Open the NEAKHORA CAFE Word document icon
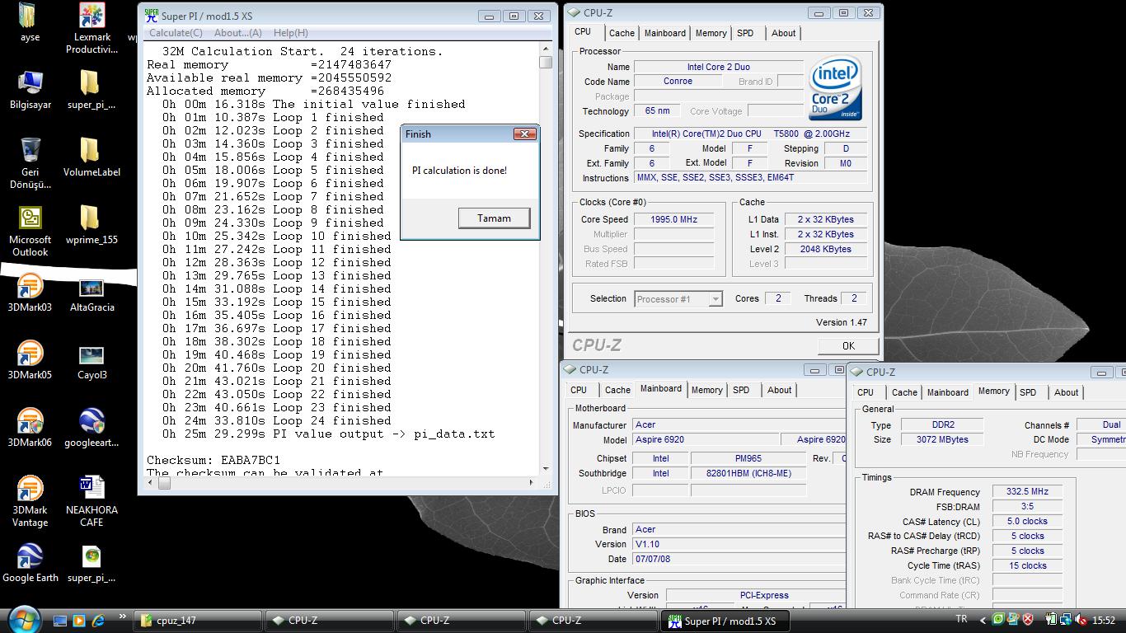The width and height of the screenshot is (1126, 633). pyautogui.click(x=91, y=501)
